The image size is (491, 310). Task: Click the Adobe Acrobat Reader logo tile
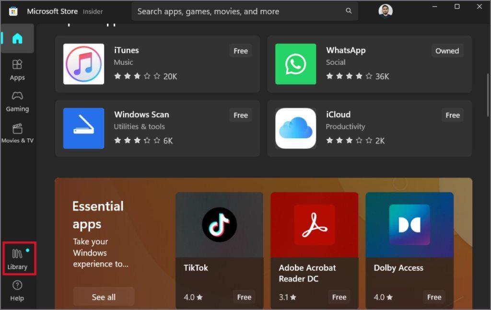click(314, 225)
